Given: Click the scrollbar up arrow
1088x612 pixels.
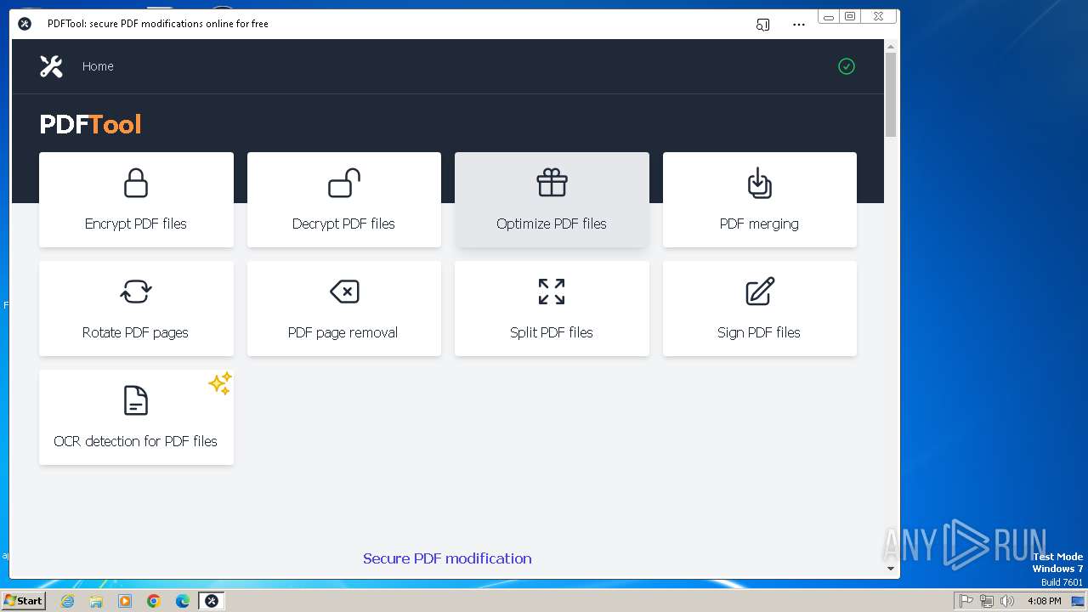Looking at the screenshot, I should pos(891,46).
